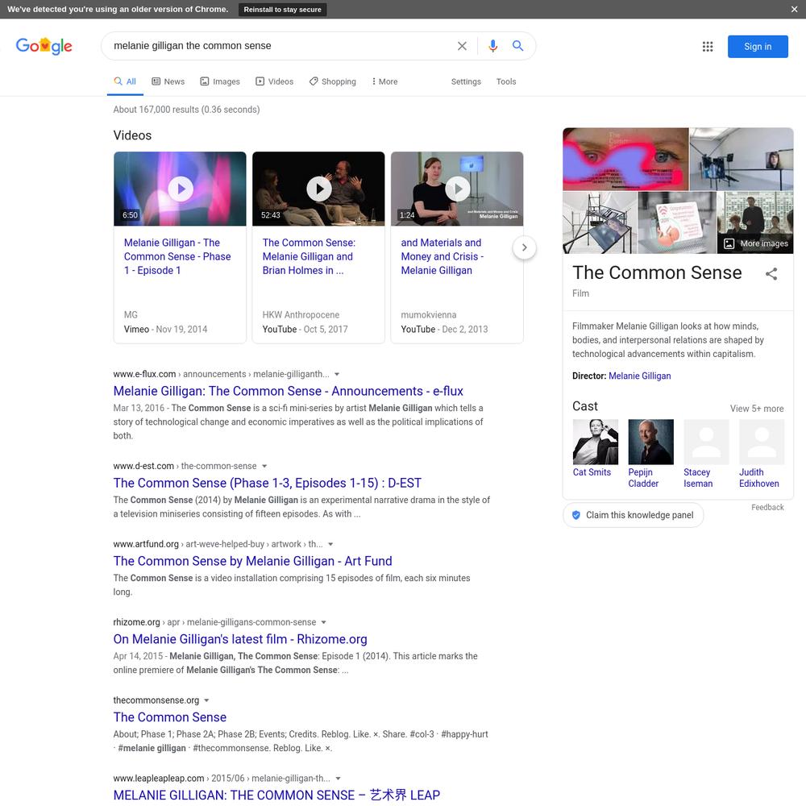Open the Google apps grid
The width and height of the screenshot is (806, 806).
pos(708,47)
